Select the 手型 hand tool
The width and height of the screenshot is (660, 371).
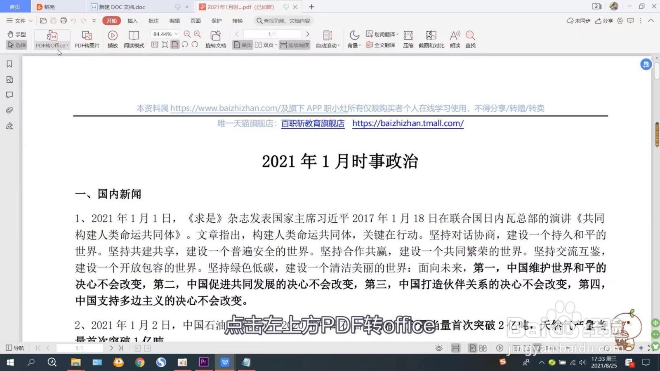17,34
